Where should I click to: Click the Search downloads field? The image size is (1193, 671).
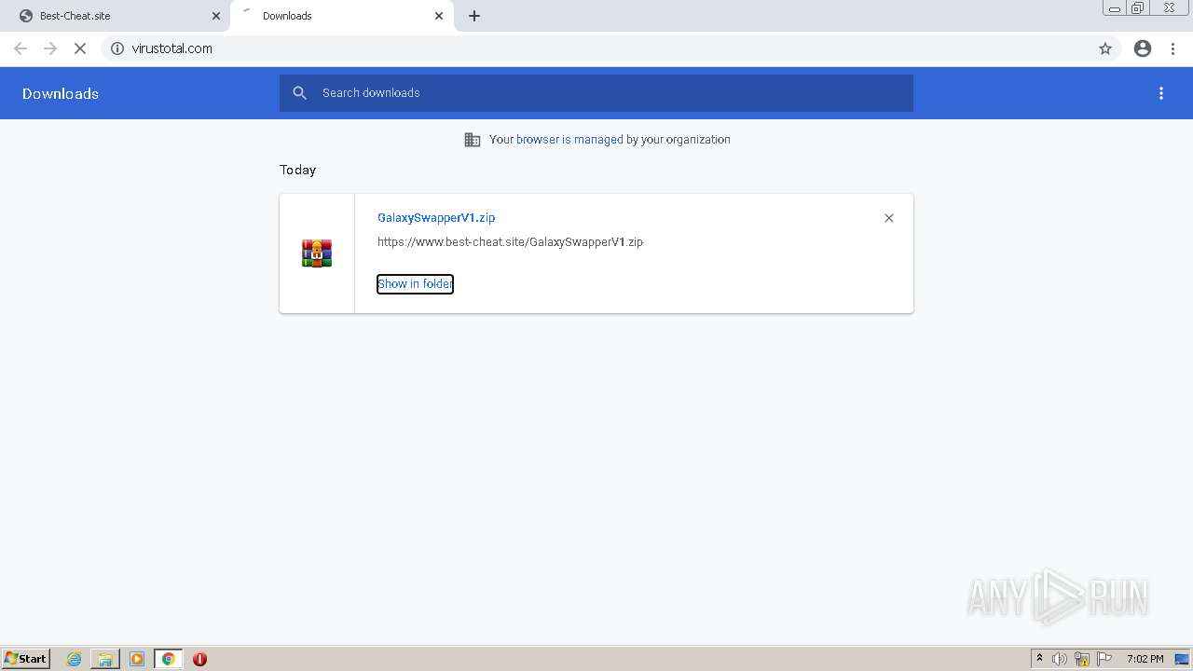(x=596, y=93)
